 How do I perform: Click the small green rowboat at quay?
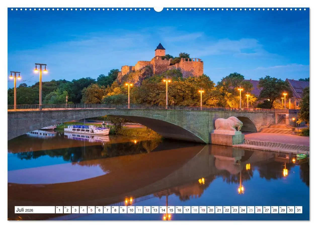tap(301, 155)
